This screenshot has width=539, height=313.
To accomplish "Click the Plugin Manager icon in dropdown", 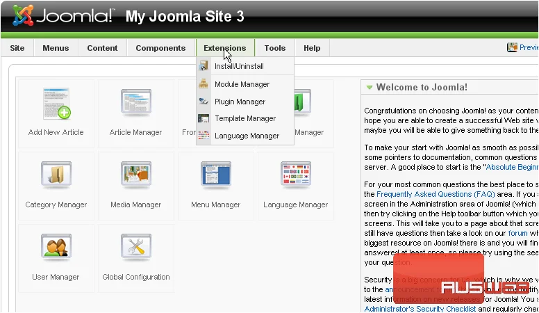I will pos(204,102).
